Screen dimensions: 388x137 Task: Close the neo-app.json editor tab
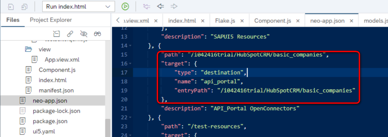pos(351,21)
